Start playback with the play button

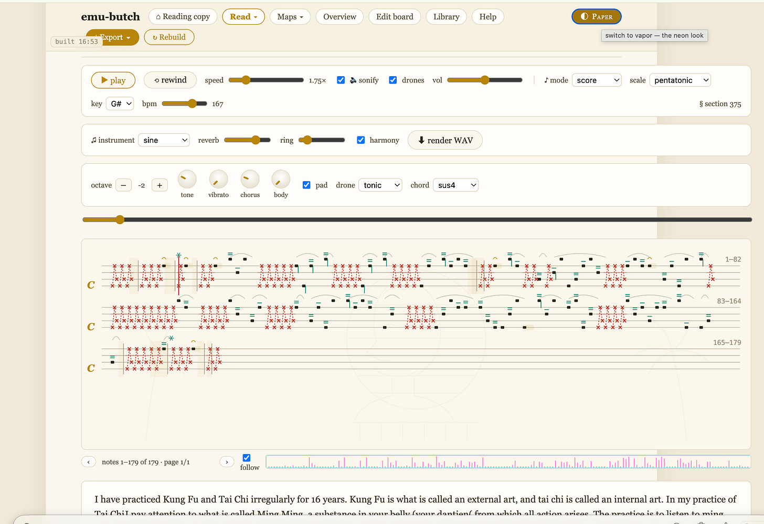[113, 80]
